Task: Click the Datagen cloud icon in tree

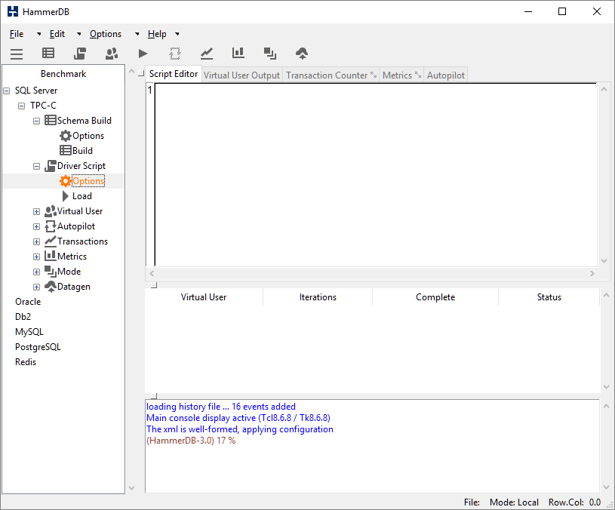Action: pos(51,287)
